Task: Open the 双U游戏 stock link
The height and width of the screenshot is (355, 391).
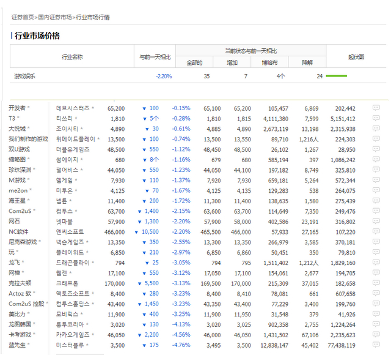Action: [19, 149]
